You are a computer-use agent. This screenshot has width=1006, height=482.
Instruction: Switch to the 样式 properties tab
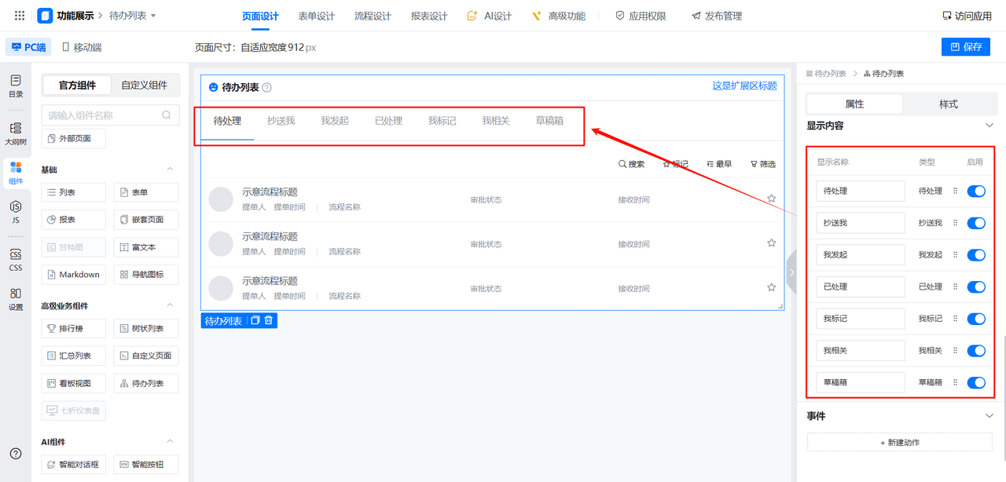coord(948,104)
